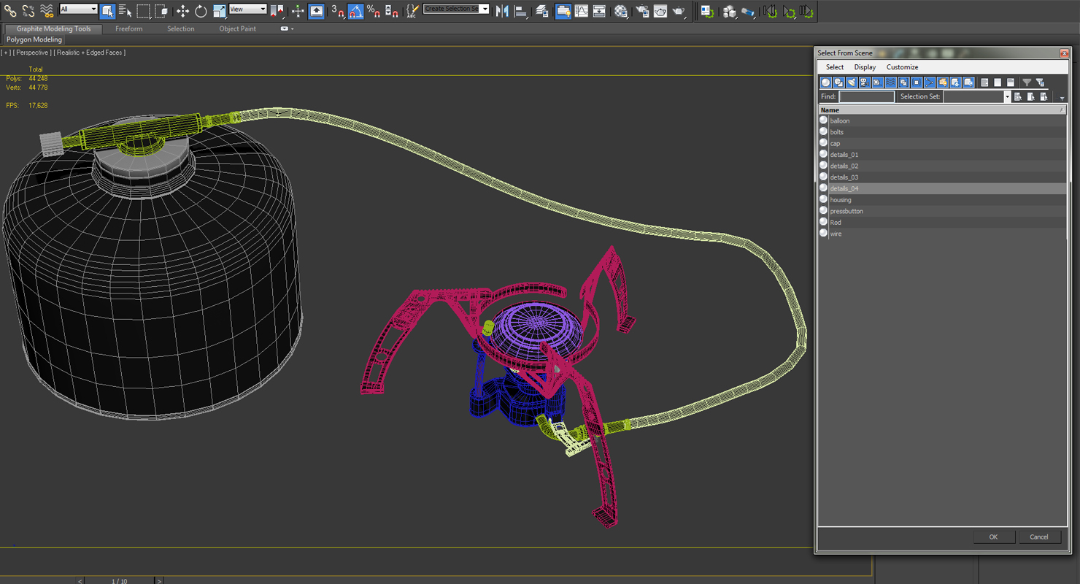Toggle Display Cameras filter in dialog
Screen dimensions: 1080x584
865,82
